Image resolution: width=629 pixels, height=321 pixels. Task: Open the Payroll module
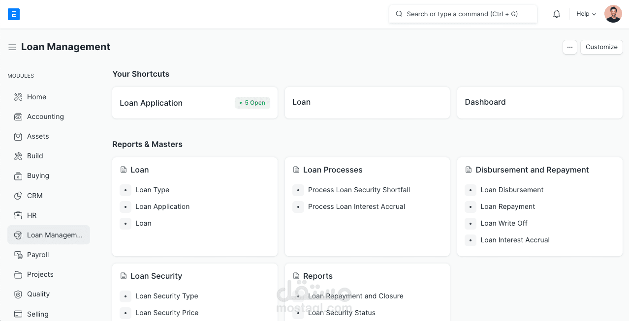coord(38,255)
